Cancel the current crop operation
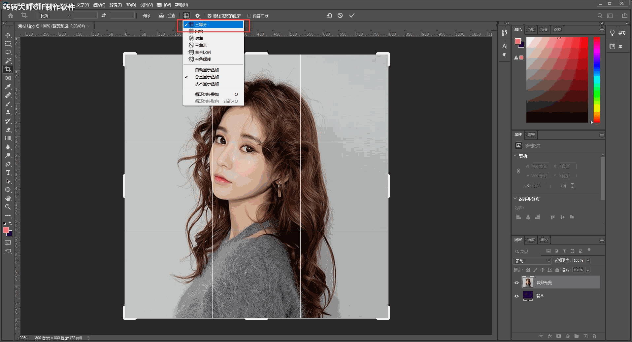Image resolution: width=632 pixels, height=342 pixels. pos(340,16)
